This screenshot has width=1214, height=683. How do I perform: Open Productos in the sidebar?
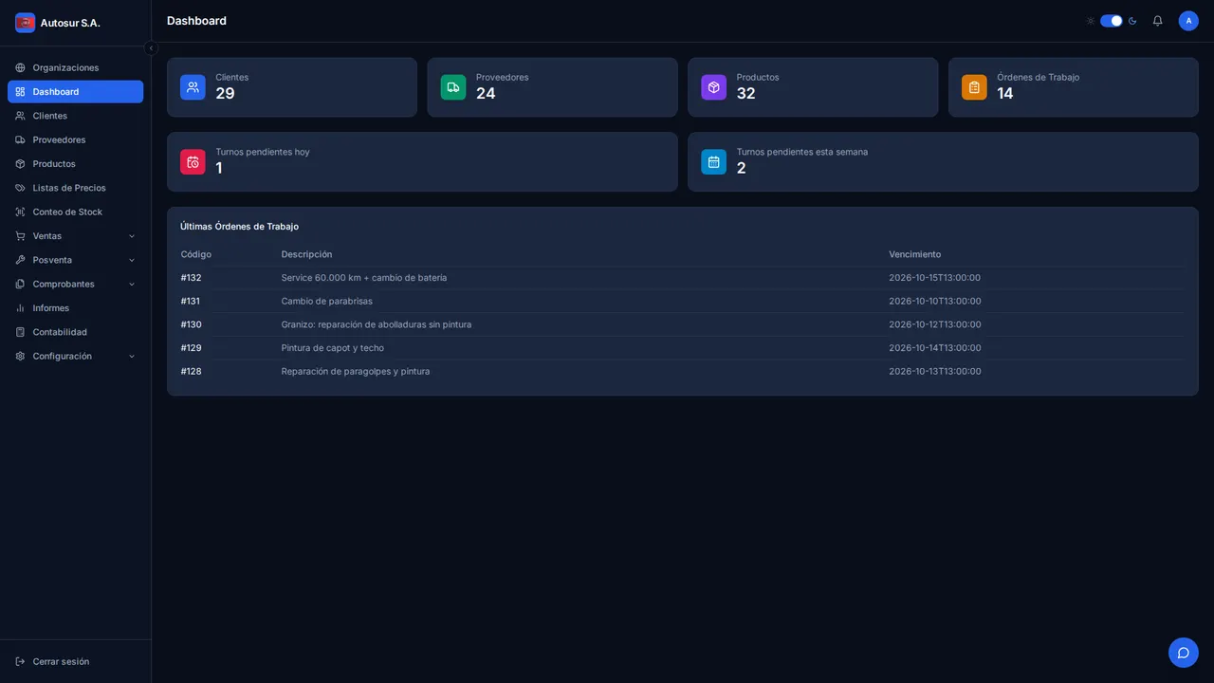pyautogui.click(x=76, y=164)
